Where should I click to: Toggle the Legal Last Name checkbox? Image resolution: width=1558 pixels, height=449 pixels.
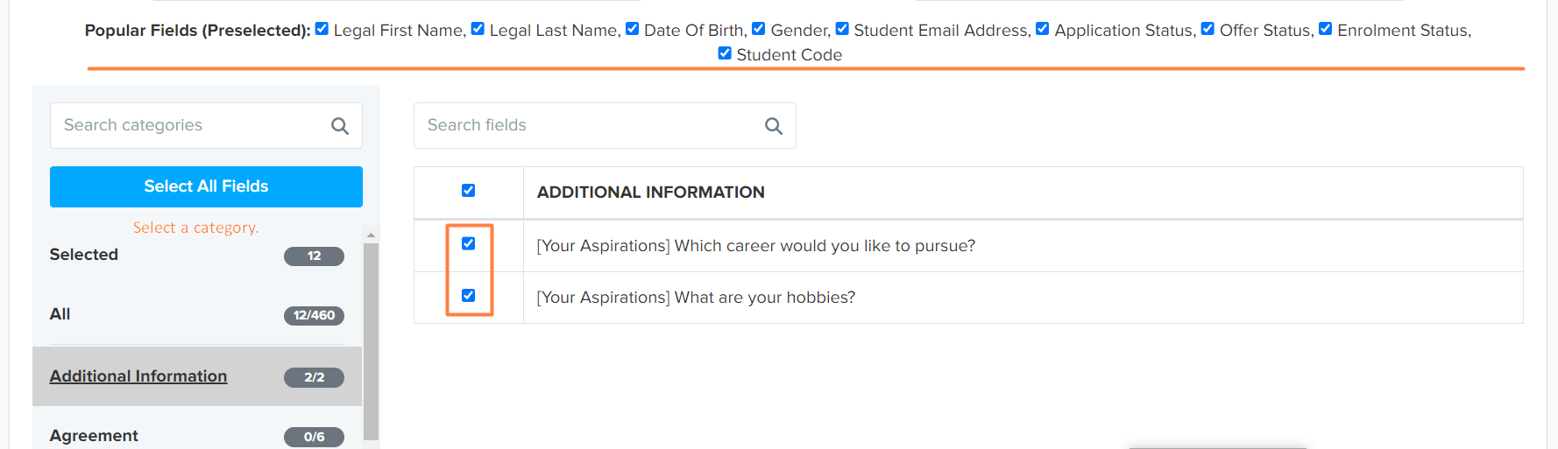(x=478, y=29)
